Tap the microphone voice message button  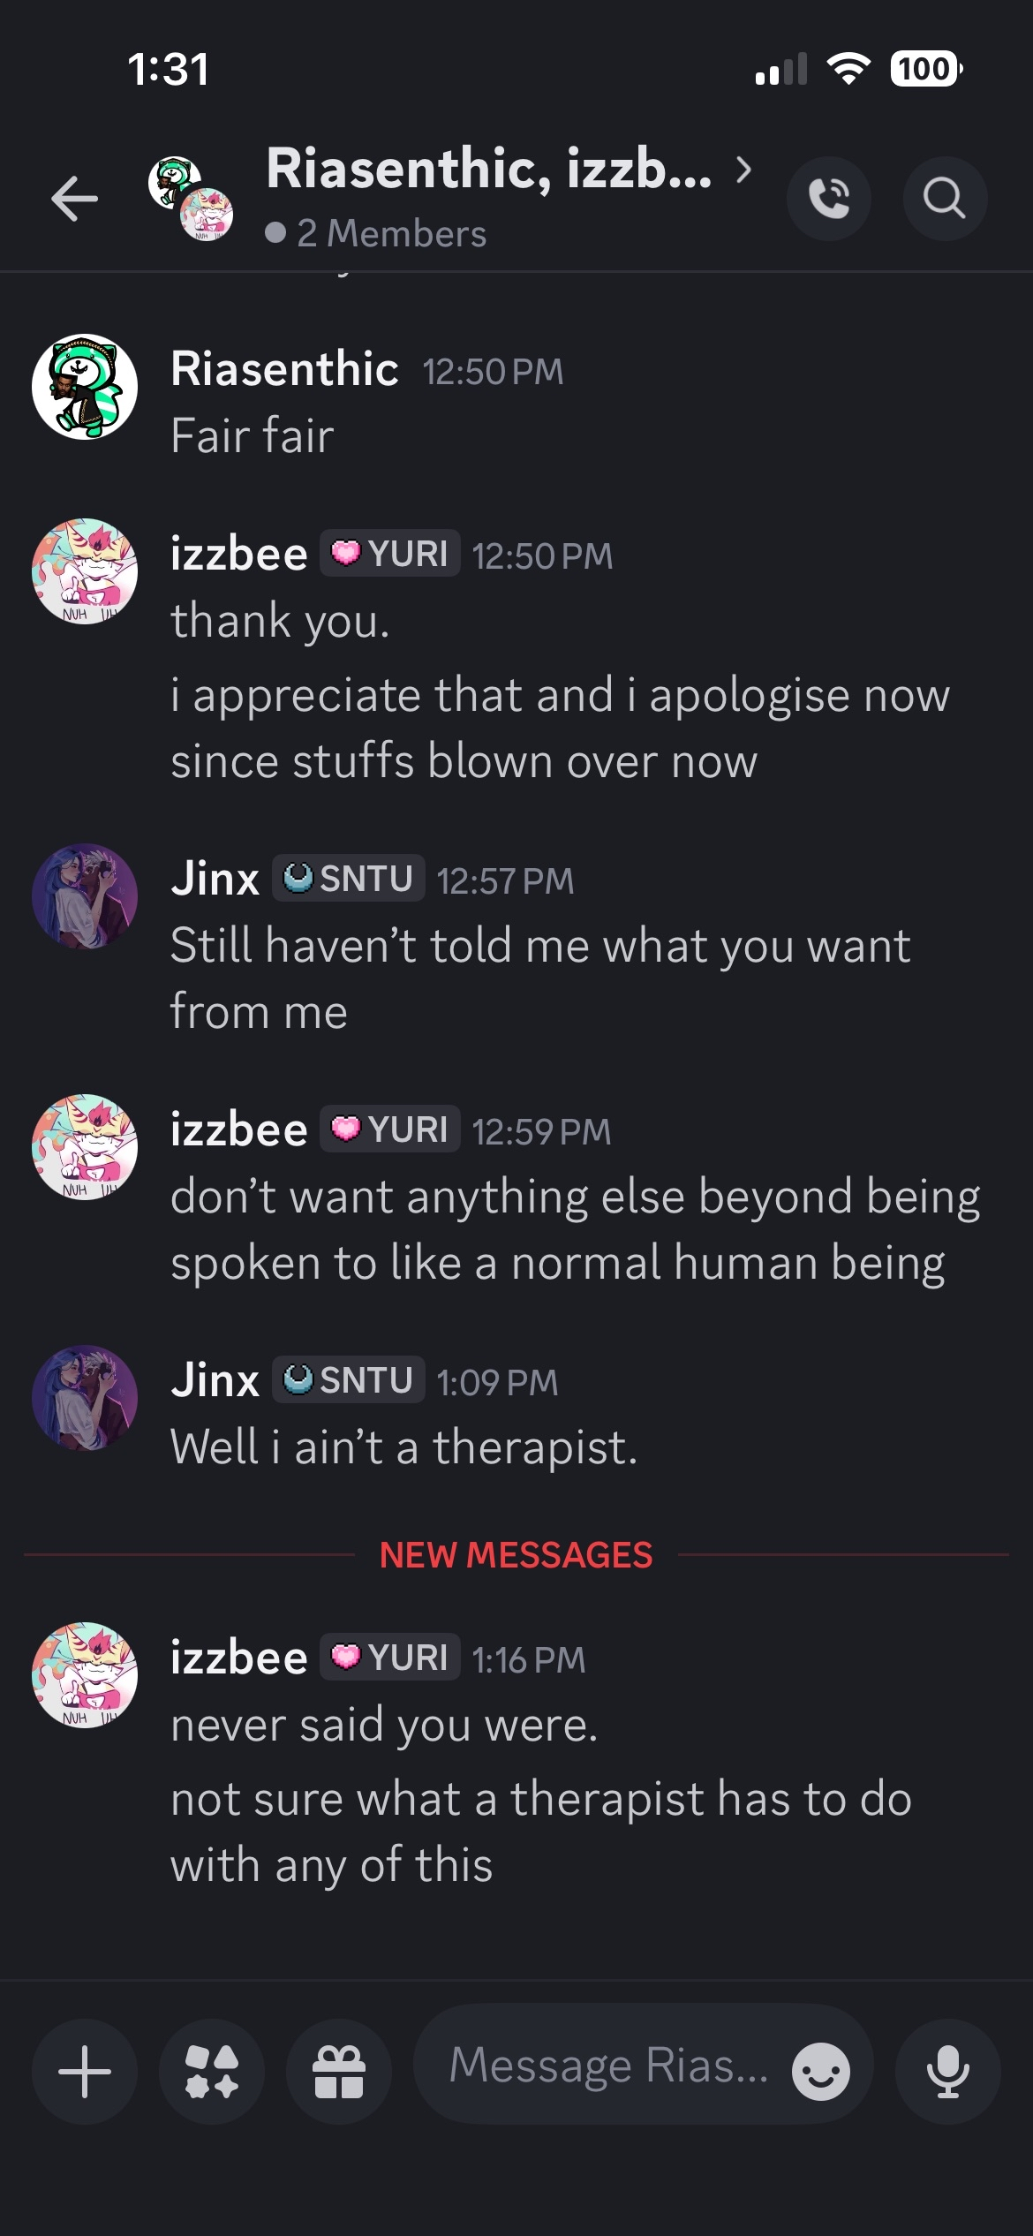[948, 2071]
